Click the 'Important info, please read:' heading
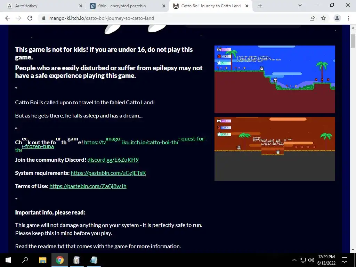Screen dimensions: 356x267 click(50, 212)
